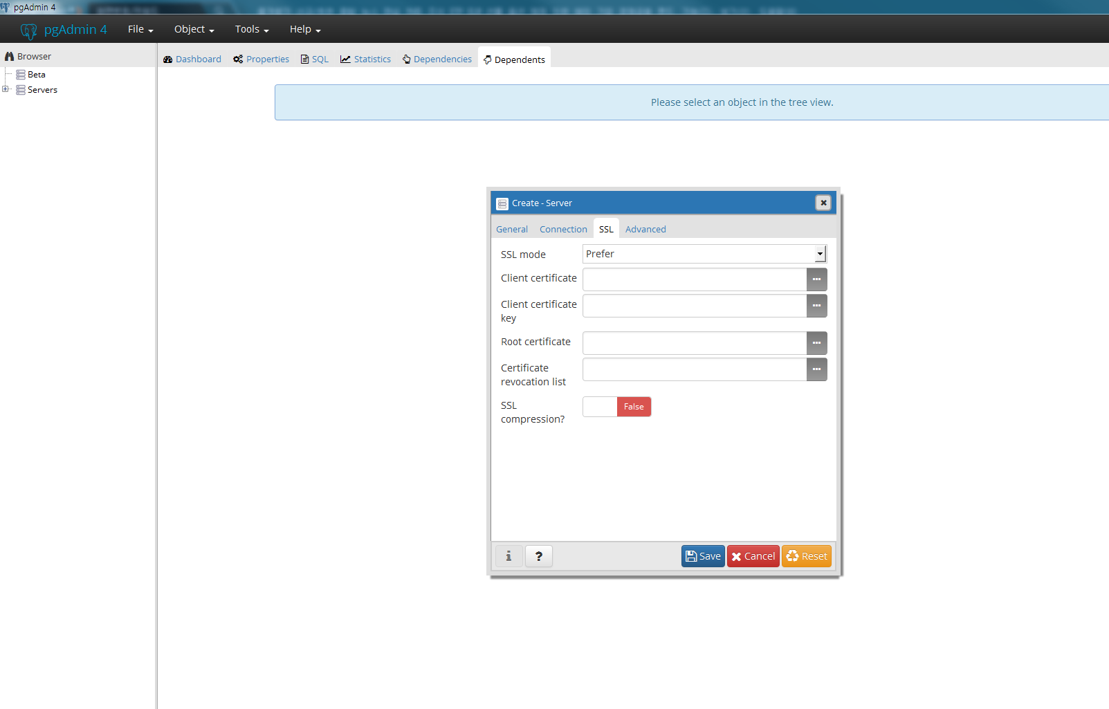
Task: Browse for Client certificate key file
Action: point(816,306)
